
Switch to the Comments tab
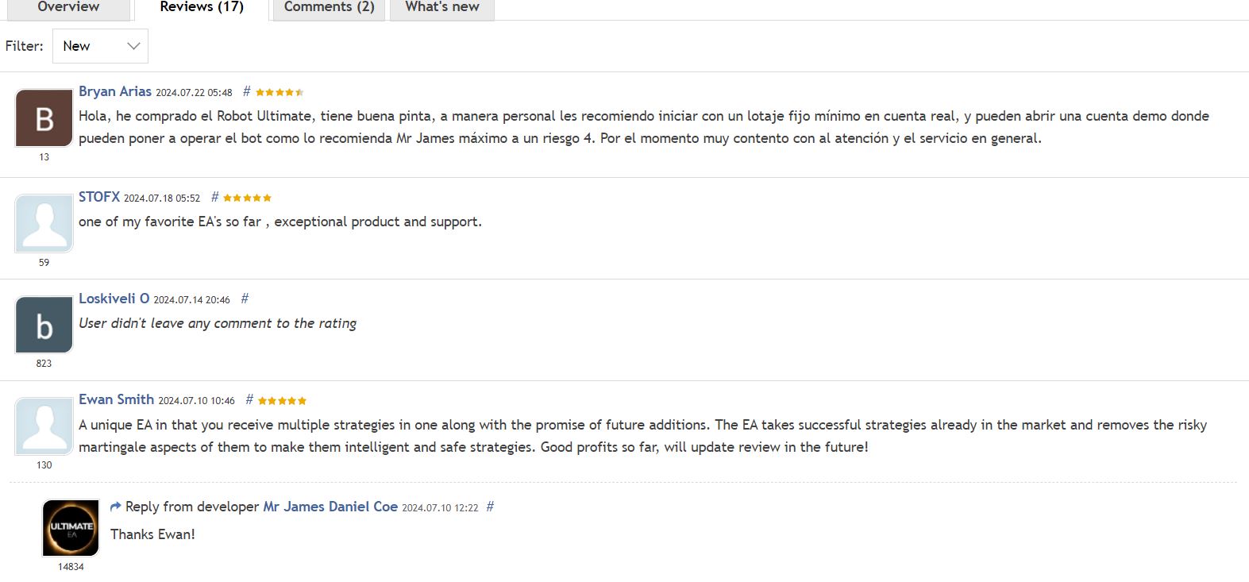click(x=328, y=7)
